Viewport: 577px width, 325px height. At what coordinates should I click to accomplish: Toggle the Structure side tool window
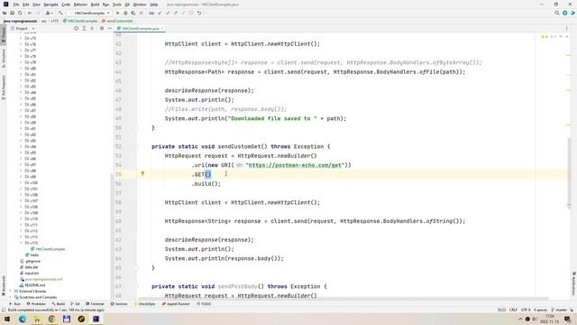(4, 58)
